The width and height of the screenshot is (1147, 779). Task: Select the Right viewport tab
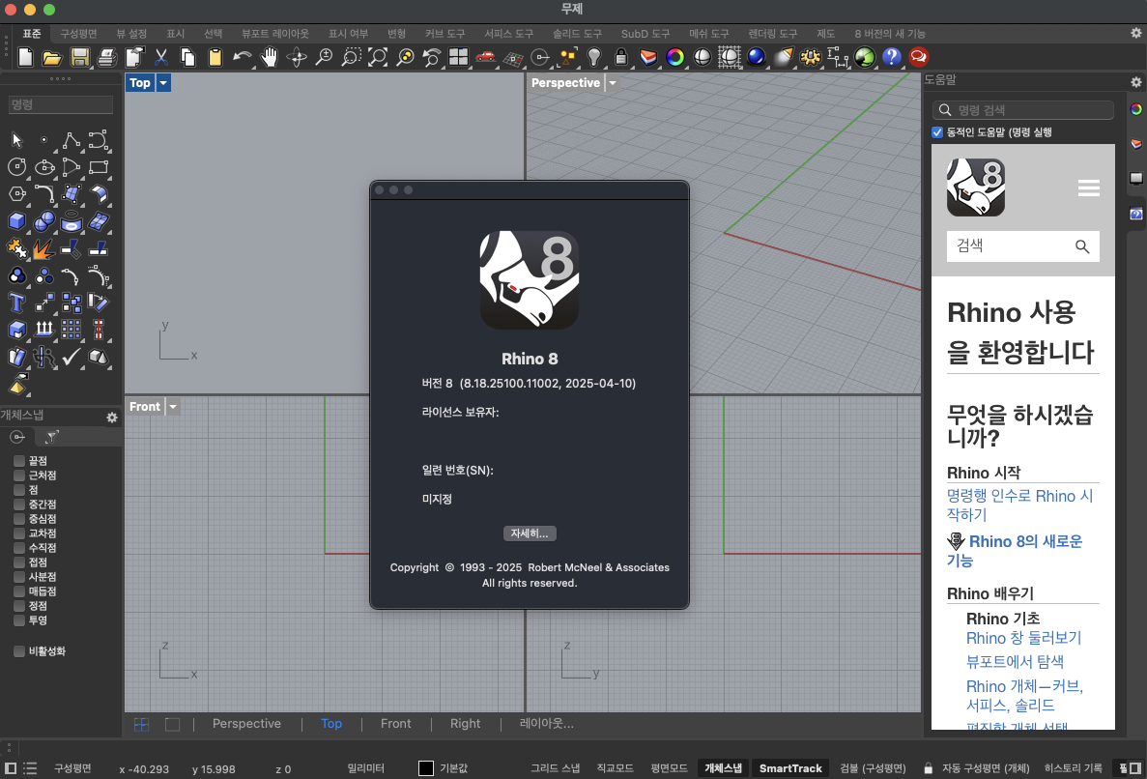[465, 724]
